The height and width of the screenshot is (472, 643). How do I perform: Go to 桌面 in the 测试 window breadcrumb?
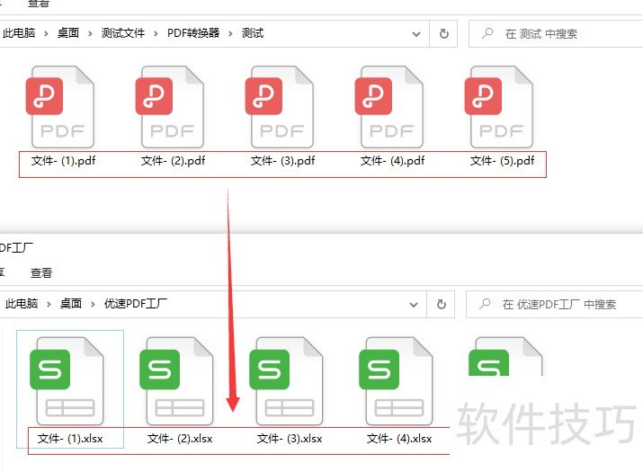click(x=68, y=32)
